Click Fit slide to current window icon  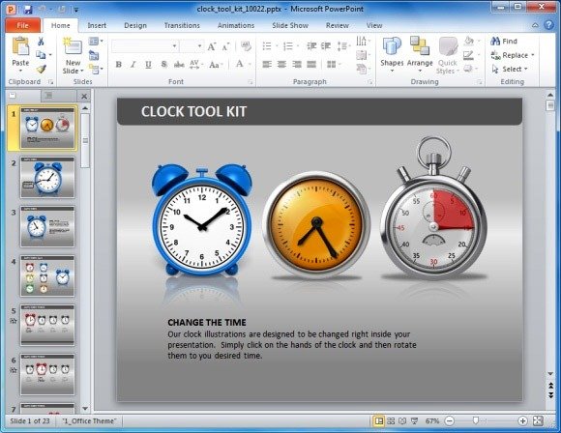538,420
